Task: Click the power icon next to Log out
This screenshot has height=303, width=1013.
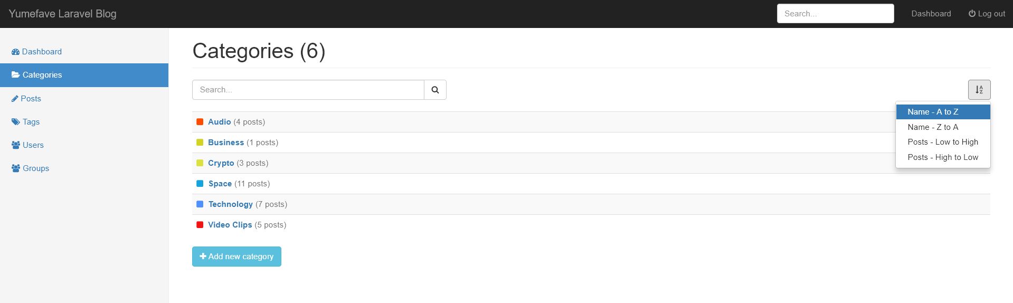Action: (x=972, y=14)
